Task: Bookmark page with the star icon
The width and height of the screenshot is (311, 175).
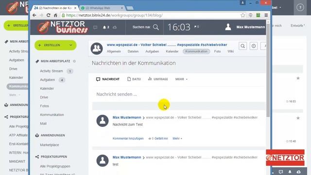Action: point(242,15)
